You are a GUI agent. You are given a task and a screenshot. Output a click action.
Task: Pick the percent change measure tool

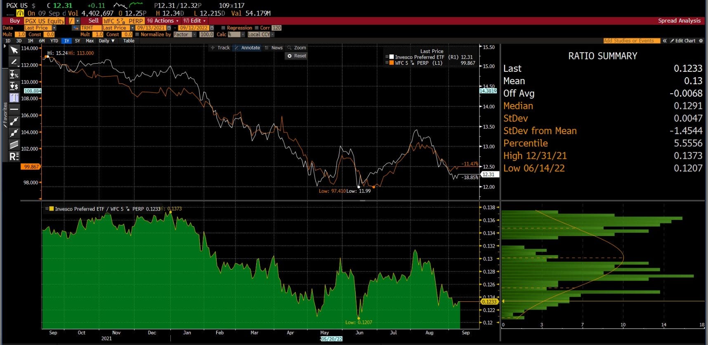(x=14, y=74)
